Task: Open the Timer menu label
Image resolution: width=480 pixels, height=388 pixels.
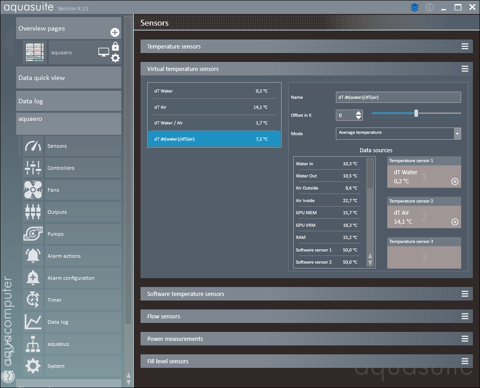Action: click(54, 300)
